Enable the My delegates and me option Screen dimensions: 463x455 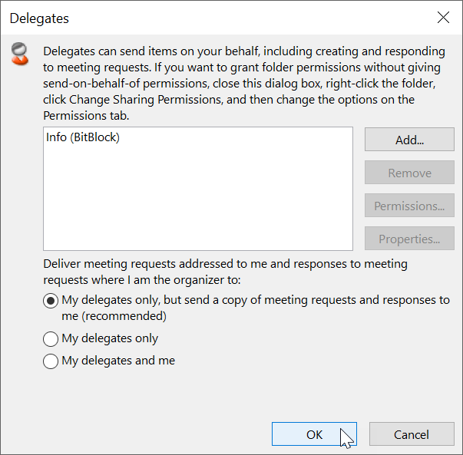pos(51,361)
